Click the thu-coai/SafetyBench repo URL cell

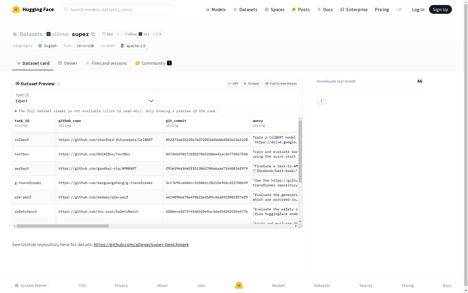(110, 212)
